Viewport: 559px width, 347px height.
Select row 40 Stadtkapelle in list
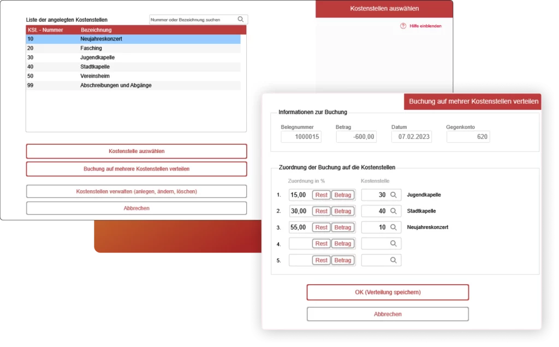click(133, 67)
